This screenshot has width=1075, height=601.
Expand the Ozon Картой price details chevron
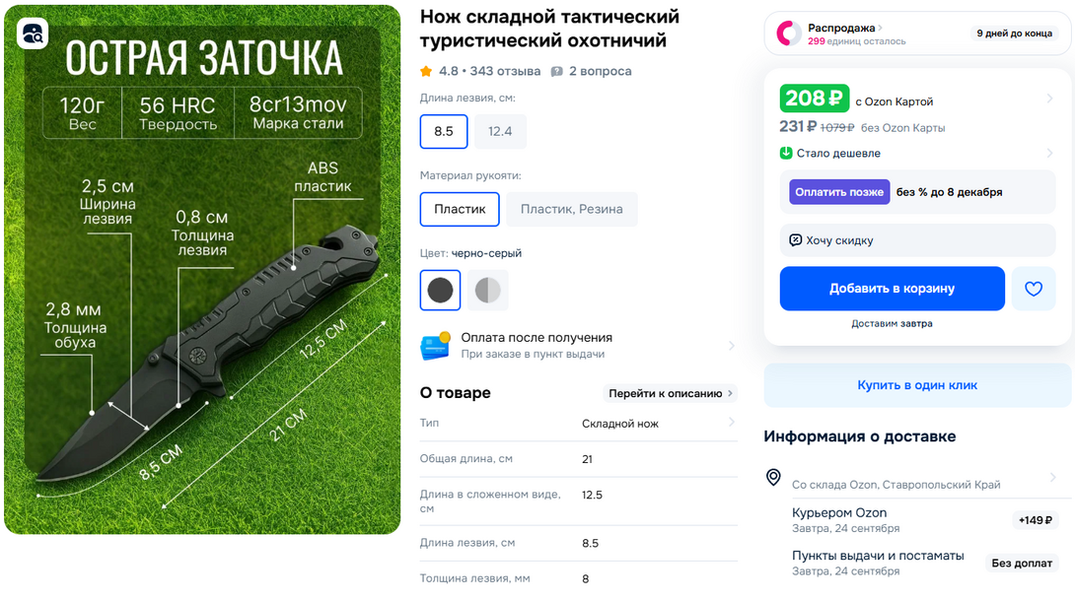(1049, 99)
